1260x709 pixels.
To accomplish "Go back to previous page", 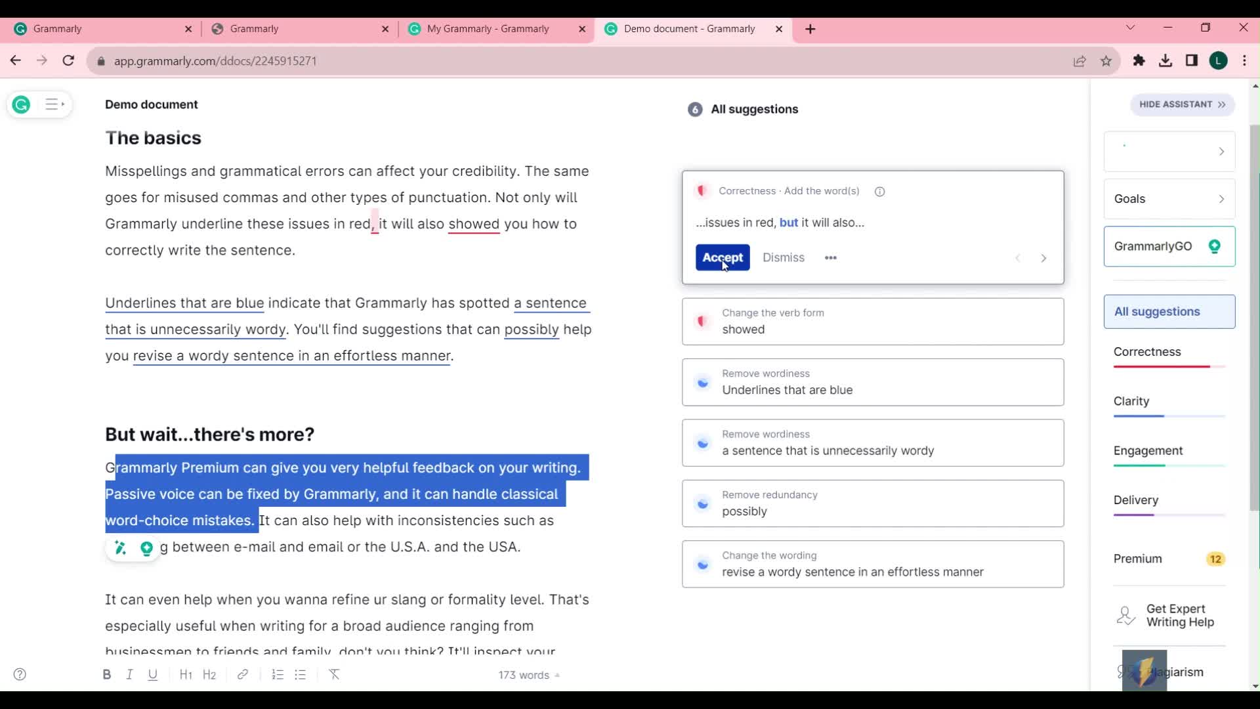I will (16, 60).
